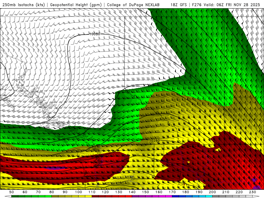Screen dimensions: 264x198
Task: Click the 180 label on the color scale
Action: click(x=186, y=192)
